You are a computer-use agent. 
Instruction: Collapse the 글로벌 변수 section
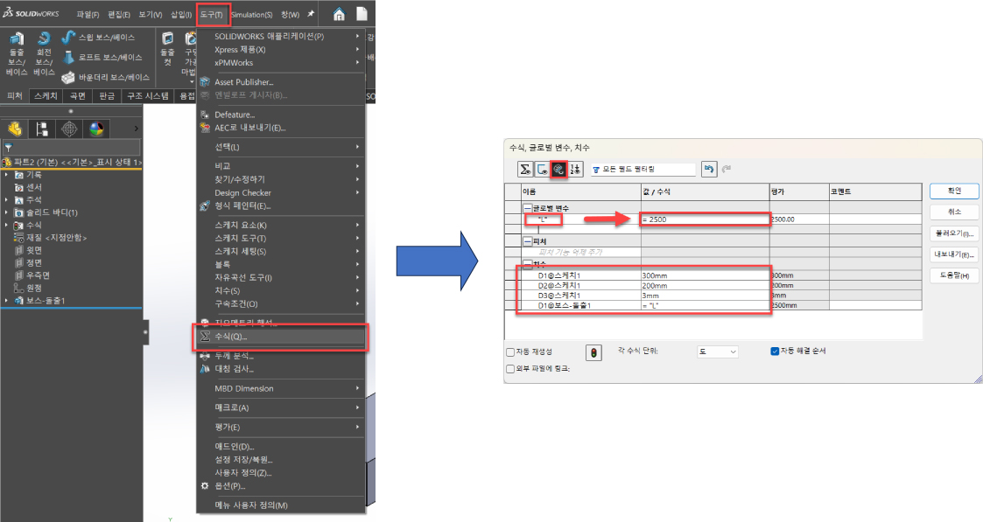[527, 208]
